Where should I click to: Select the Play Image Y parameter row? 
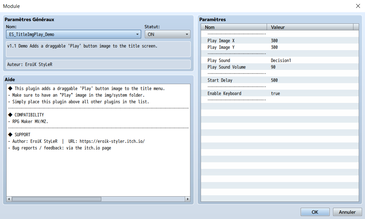coord(280,47)
